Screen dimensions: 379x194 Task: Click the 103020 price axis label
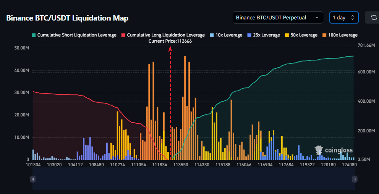(54, 165)
